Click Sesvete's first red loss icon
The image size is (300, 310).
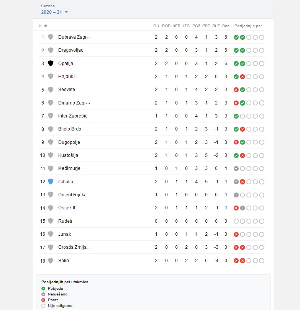236,90
